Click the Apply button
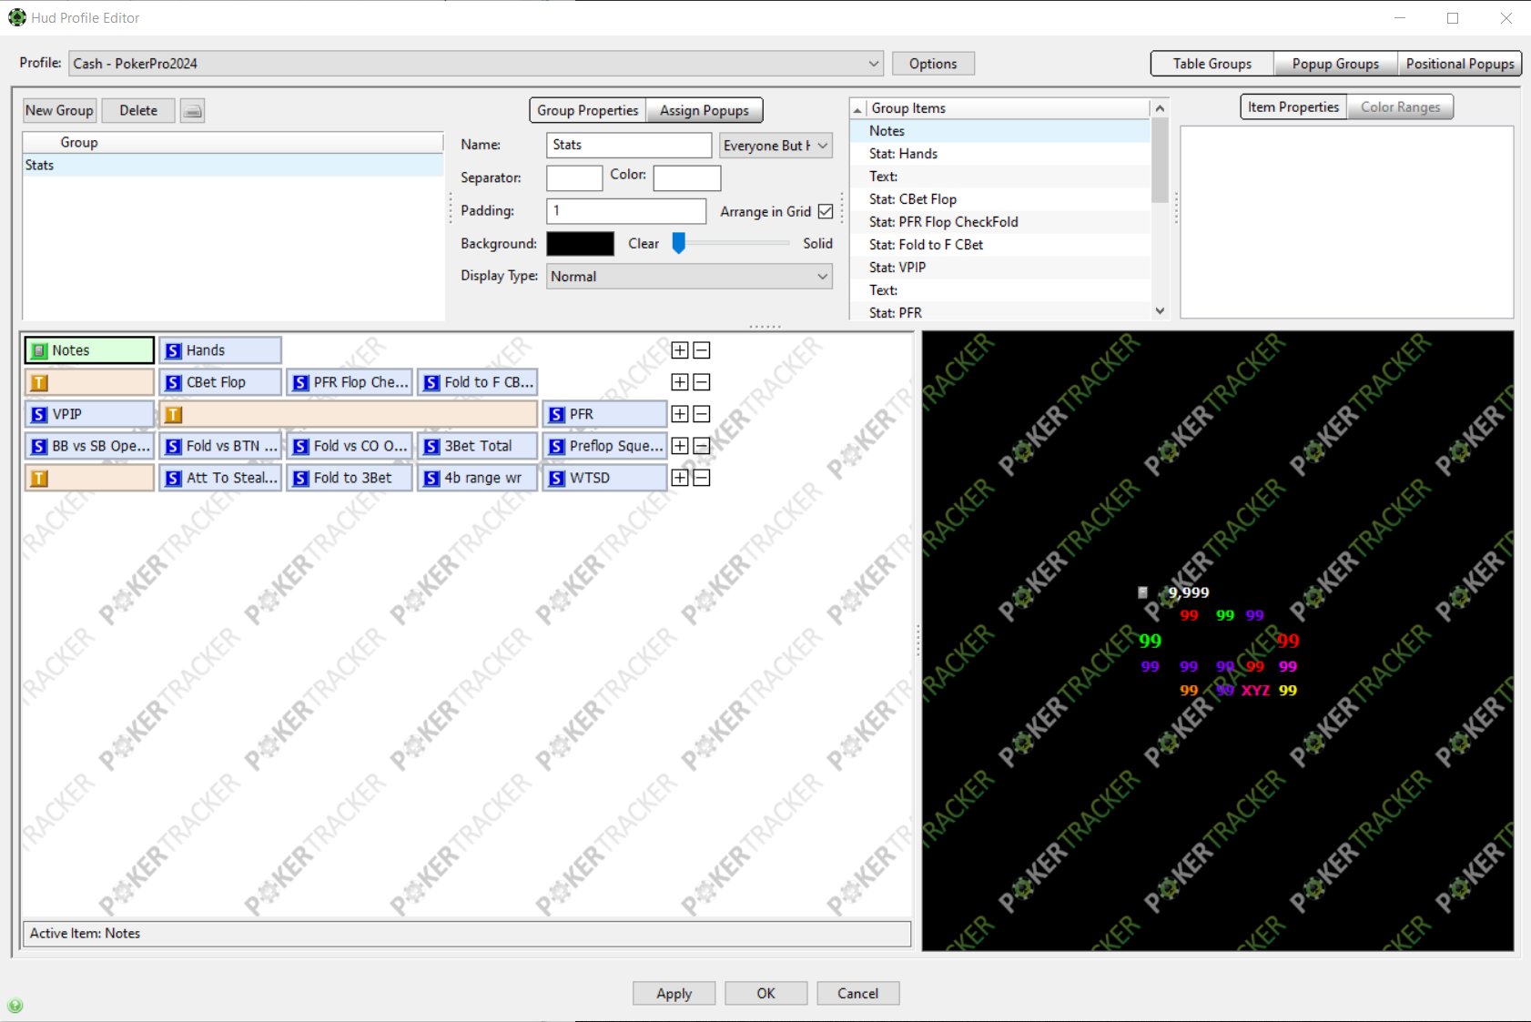The image size is (1531, 1022). point(674,994)
